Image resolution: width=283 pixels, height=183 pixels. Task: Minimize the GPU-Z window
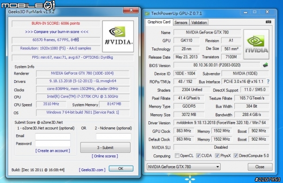pyautogui.click(x=245, y=12)
